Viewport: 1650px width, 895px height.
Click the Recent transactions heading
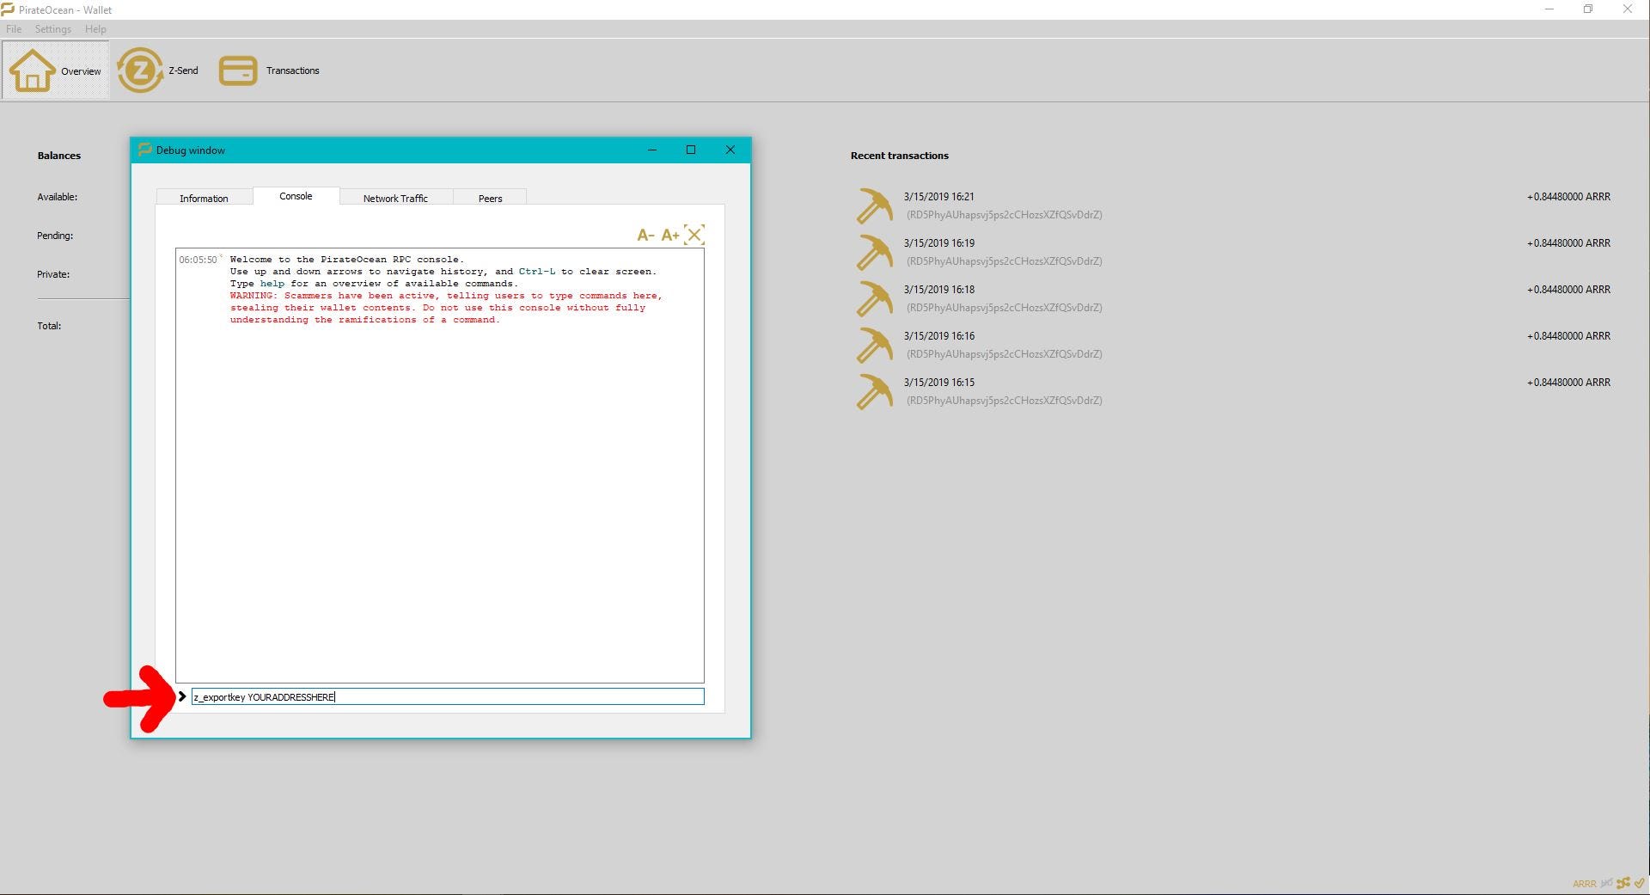[x=900, y=156]
